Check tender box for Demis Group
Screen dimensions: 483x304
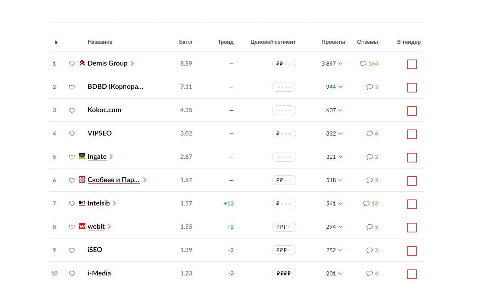pyautogui.click(x=412, y=64)
